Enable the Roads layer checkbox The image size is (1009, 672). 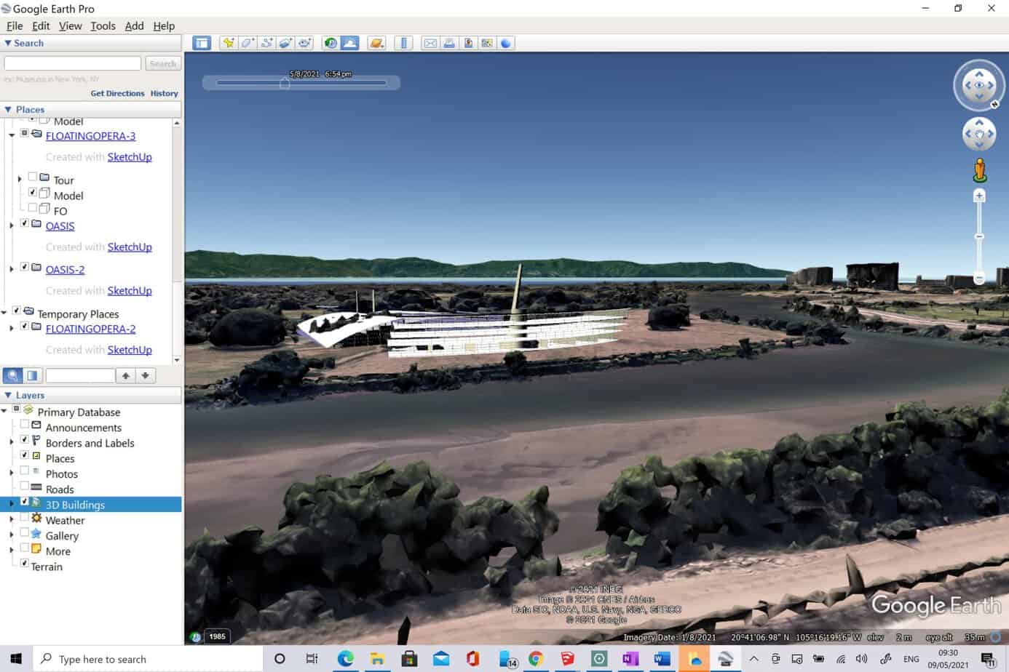(24, 486)
